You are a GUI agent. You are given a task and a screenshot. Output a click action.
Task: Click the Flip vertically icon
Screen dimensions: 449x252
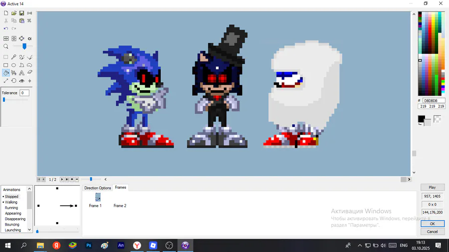[14, 38]
